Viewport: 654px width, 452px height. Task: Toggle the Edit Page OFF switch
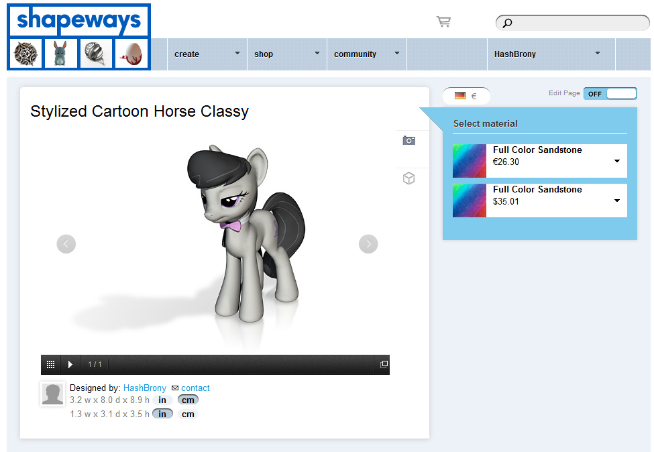pyautogui.click(x=610, y=94)
